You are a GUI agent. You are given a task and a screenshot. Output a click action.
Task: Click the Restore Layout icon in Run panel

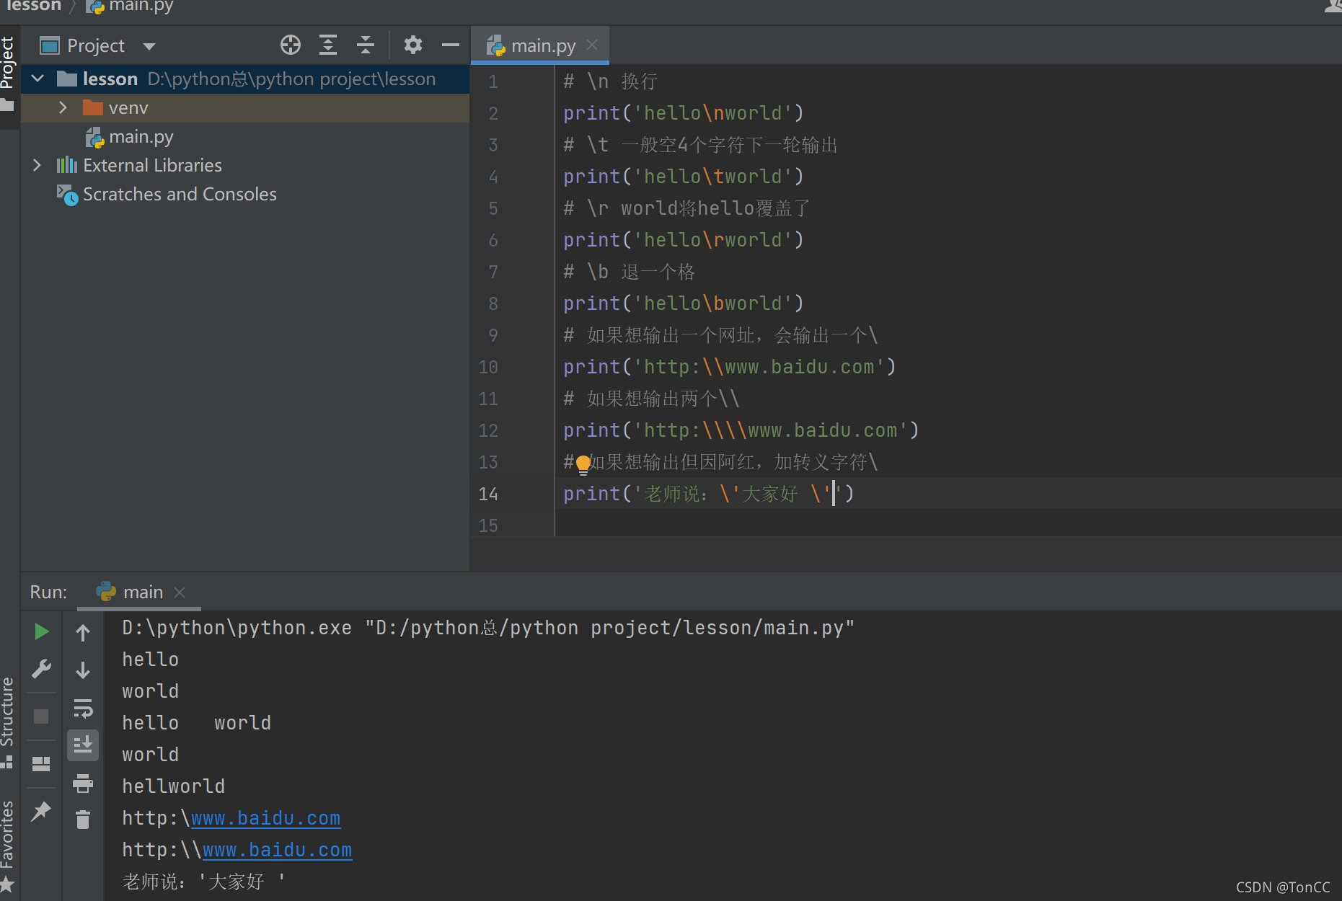41,763
